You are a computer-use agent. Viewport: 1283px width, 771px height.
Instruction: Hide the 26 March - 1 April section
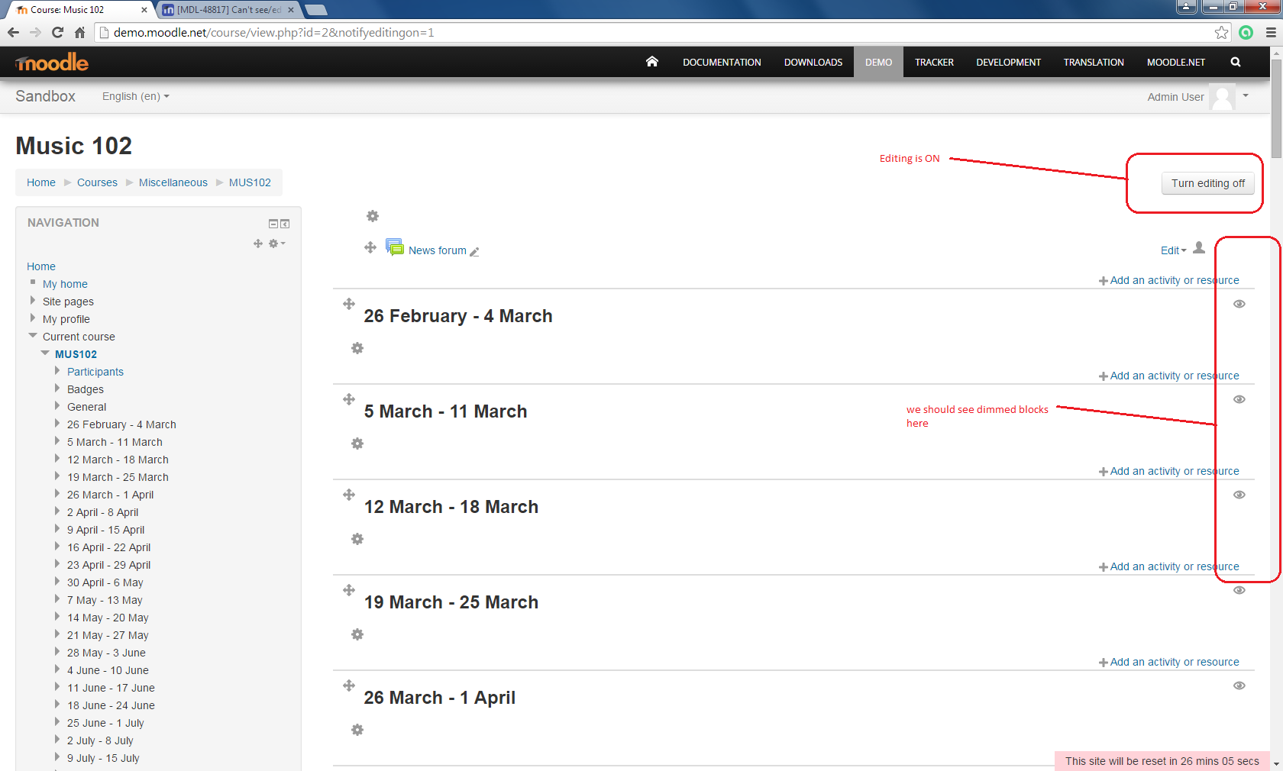1239,686
